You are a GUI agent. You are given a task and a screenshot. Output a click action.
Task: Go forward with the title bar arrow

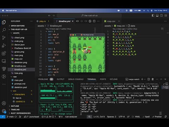[54, 16]
